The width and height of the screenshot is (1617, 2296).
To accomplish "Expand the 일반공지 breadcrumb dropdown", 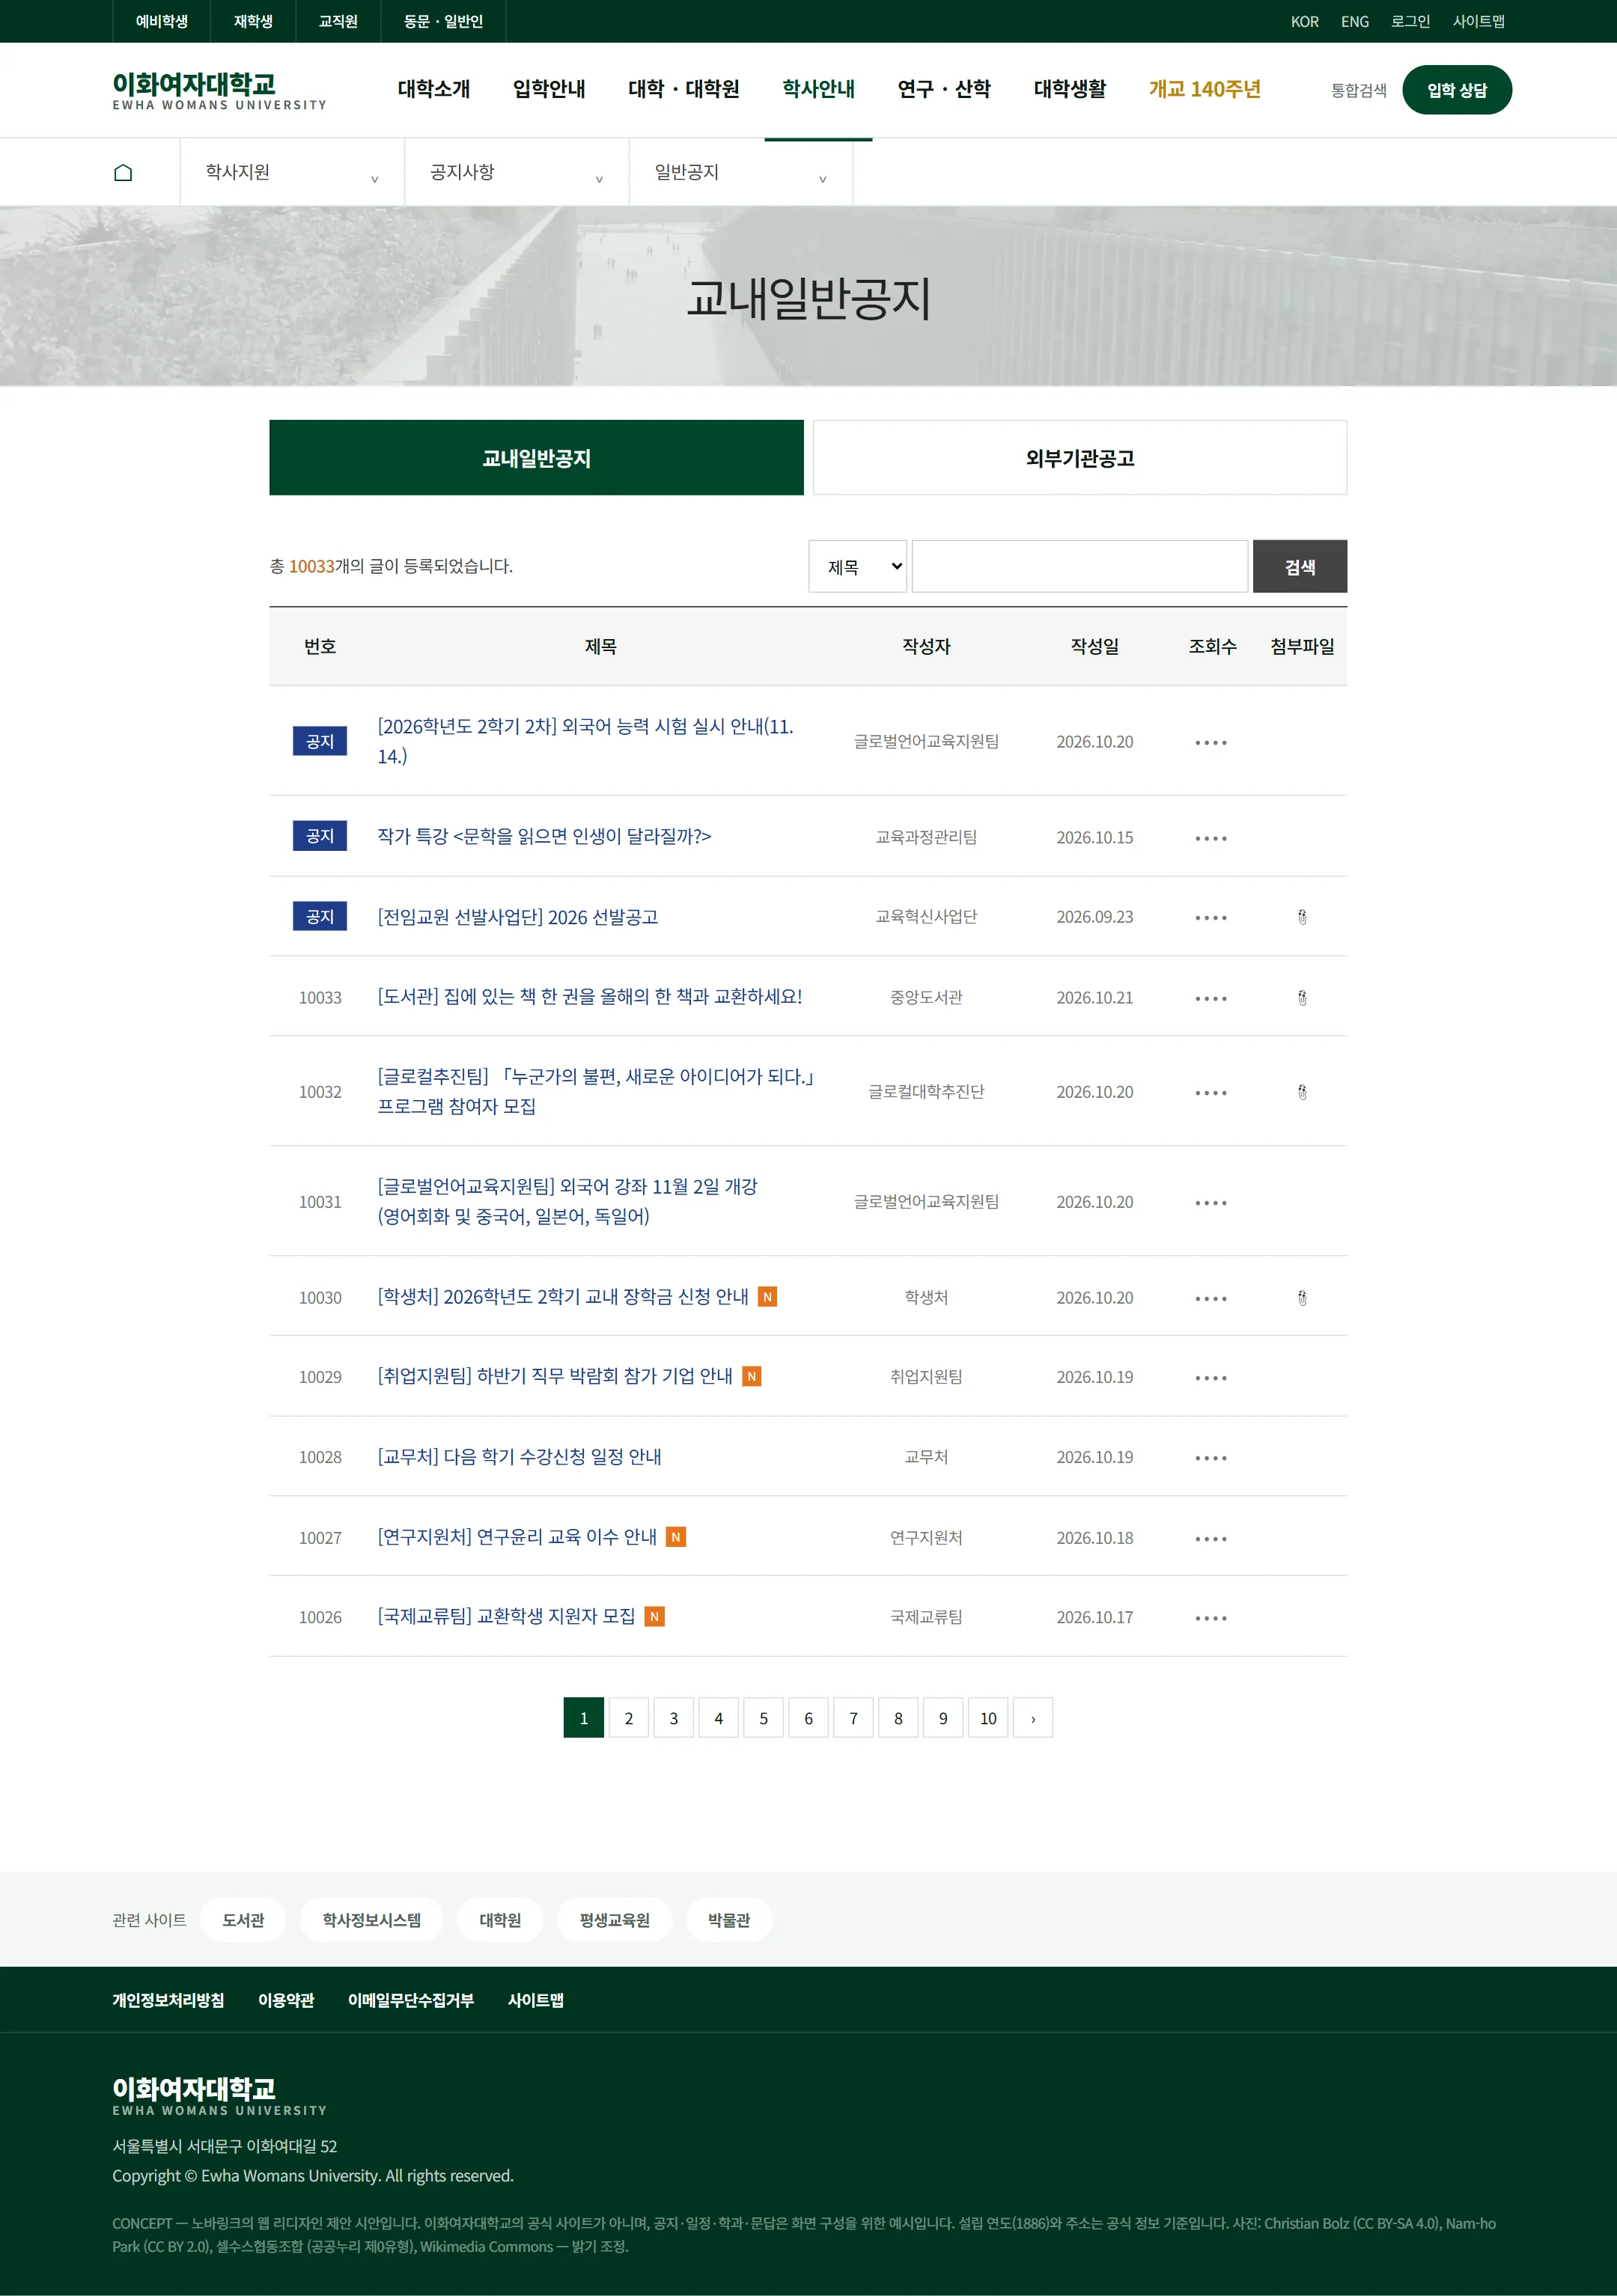I will tap(740, 173).
